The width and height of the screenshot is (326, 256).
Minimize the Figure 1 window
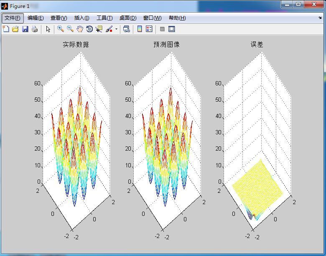pyautogui.click(x=287, y=4)
